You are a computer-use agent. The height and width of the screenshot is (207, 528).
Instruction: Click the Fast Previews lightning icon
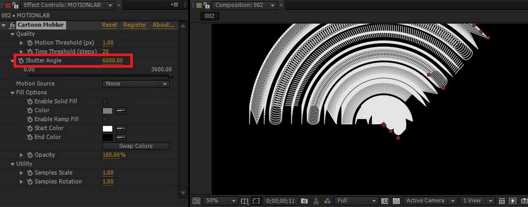[x=513, y=201]
